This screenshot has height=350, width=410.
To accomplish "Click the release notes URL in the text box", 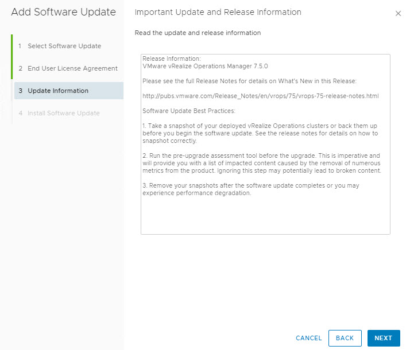I will point(260,96).
